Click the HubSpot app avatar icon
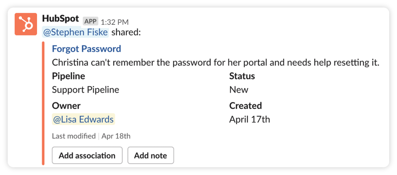The height and width of the screenshot is (175, 397). [x=25, y=24]
